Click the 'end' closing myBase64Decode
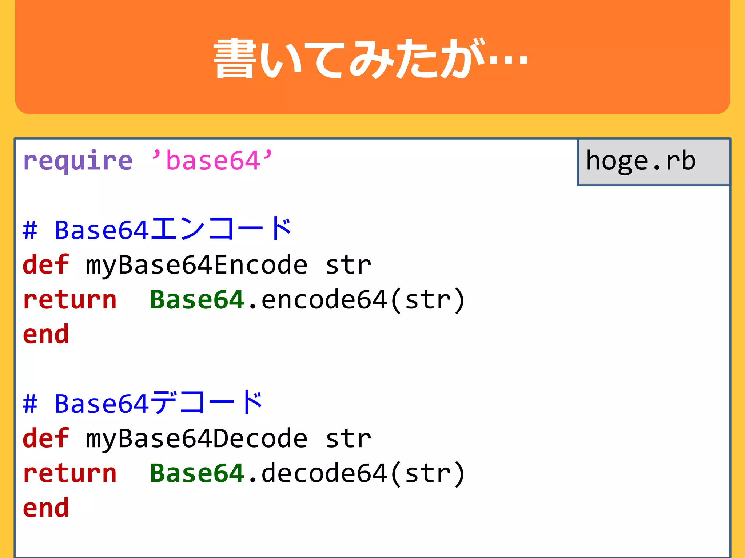Viewport: 745px width, 558px height. (x=46, y=508)
